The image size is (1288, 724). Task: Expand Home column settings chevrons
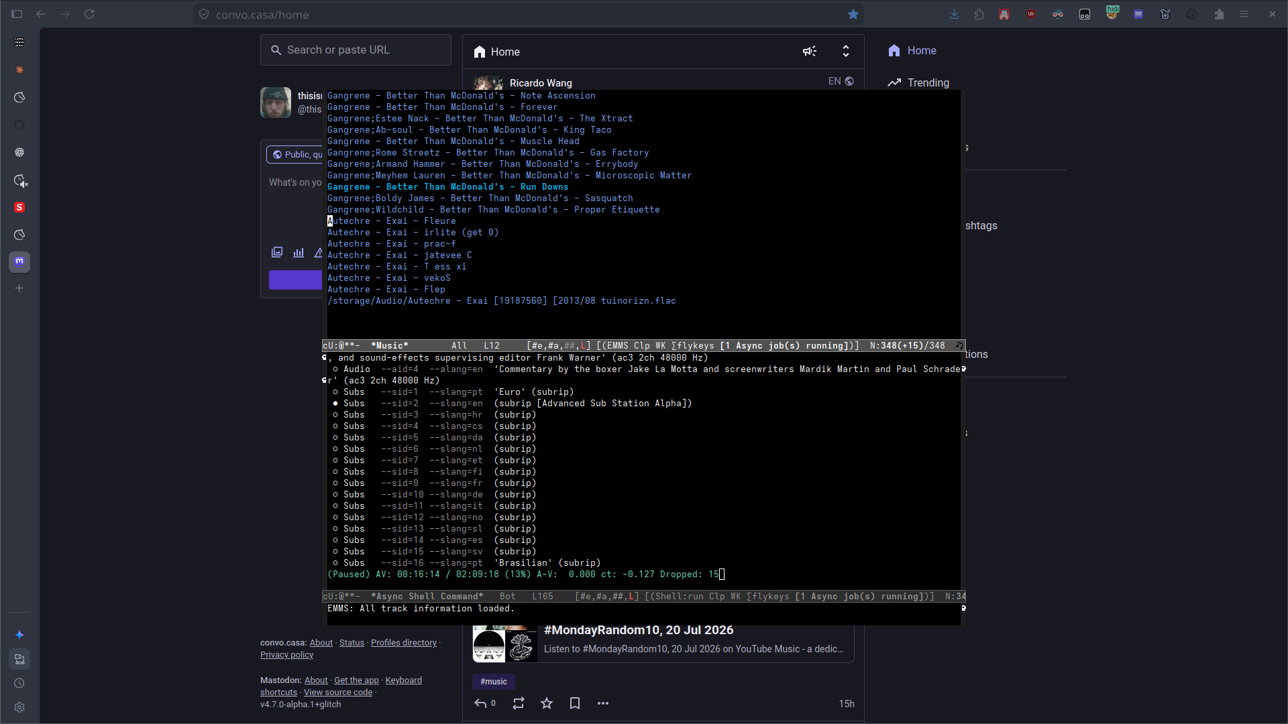[846, 52]
